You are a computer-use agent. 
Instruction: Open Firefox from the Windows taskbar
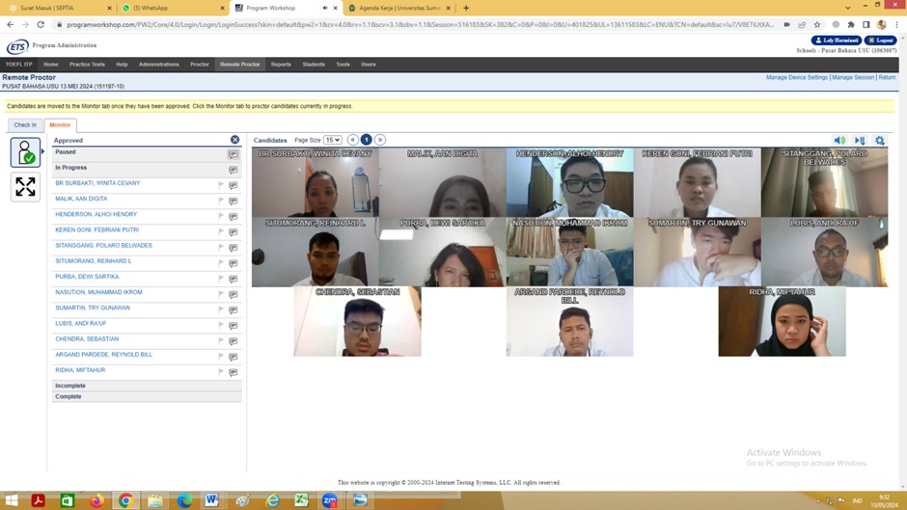[96, 500]
